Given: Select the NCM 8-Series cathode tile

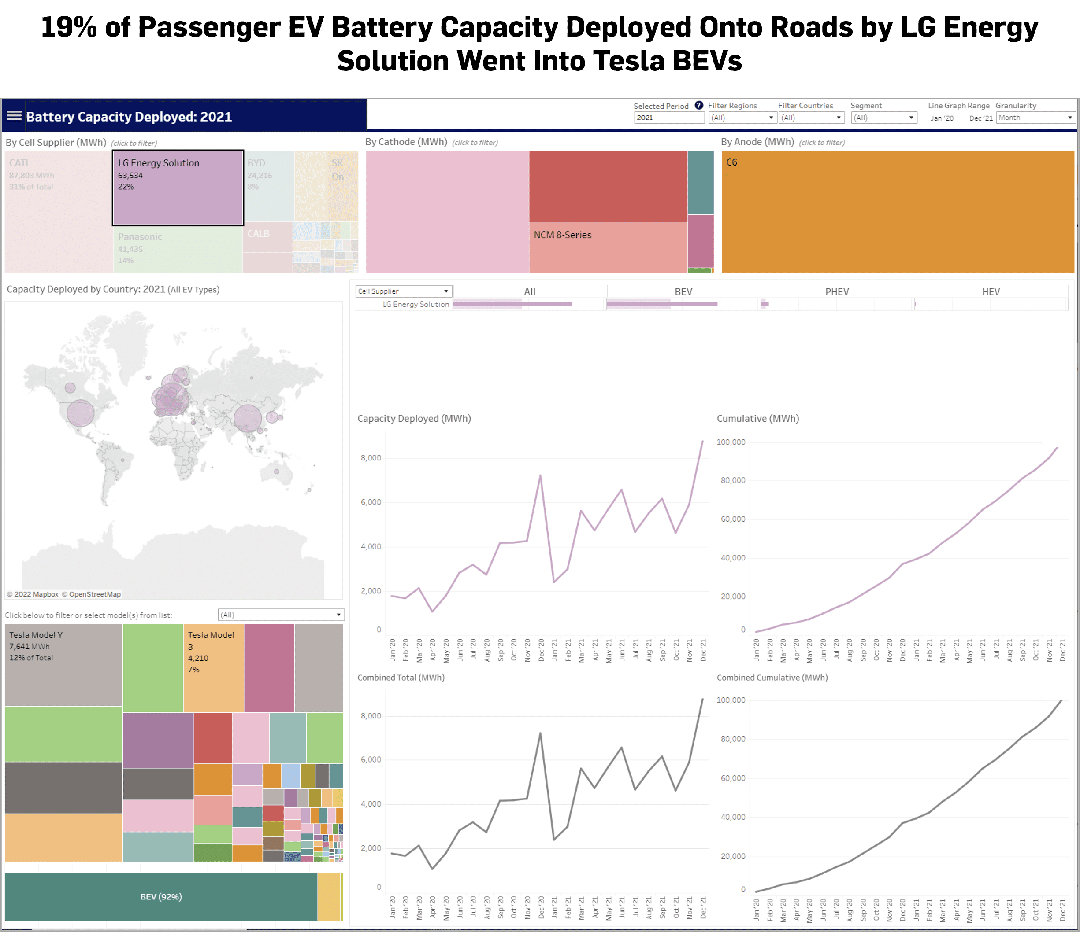Looking at the screenshot, I should tap(608, 248).
